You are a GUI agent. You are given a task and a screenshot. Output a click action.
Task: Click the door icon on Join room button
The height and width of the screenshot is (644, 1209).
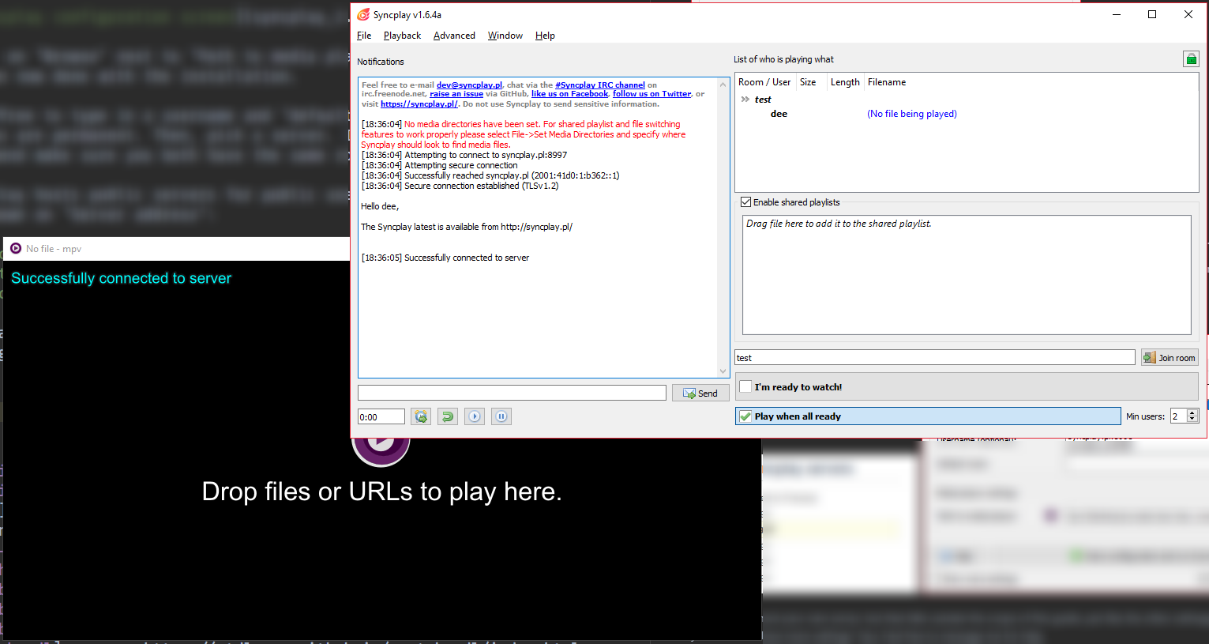pos(1149,356)
